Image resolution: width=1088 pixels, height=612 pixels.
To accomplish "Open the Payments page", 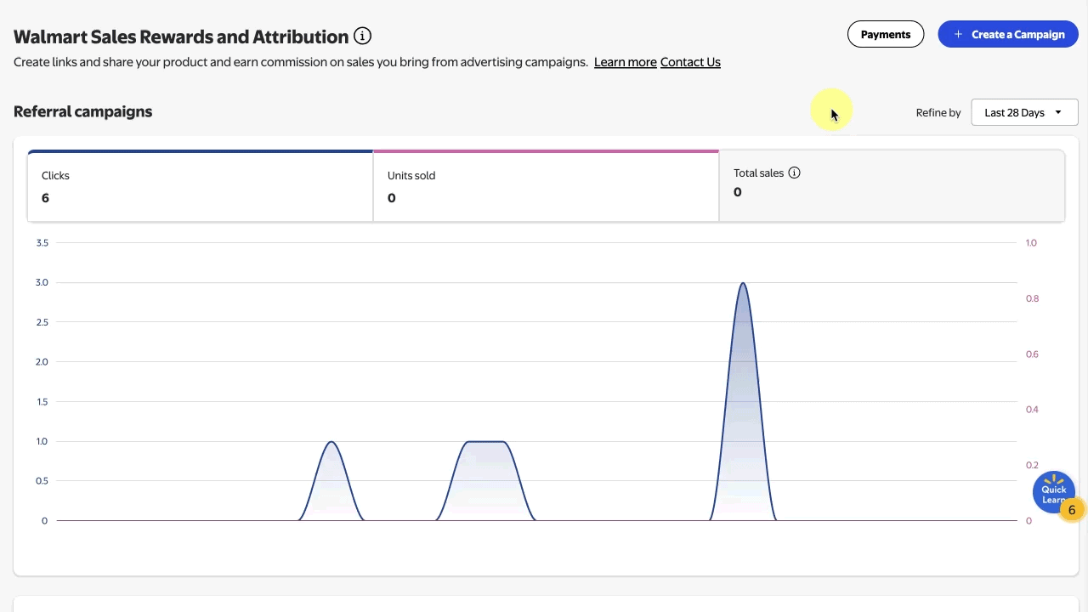I will pos(886,34).
